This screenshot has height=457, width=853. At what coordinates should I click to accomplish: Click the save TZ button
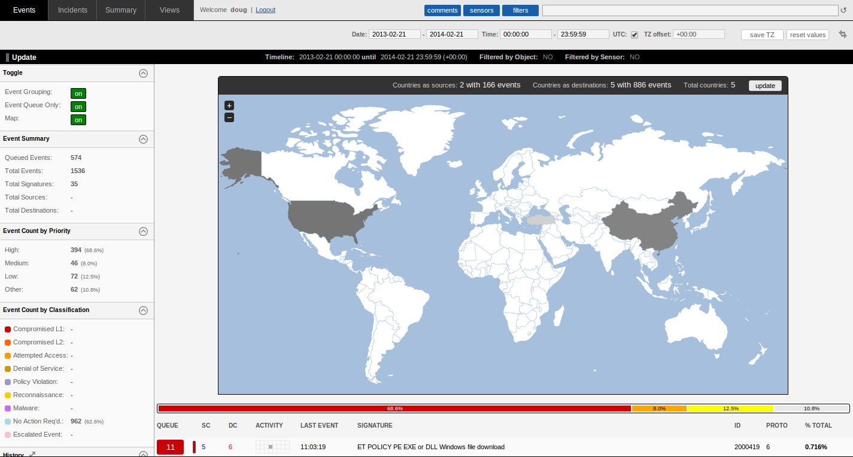(x=761, y=34)
